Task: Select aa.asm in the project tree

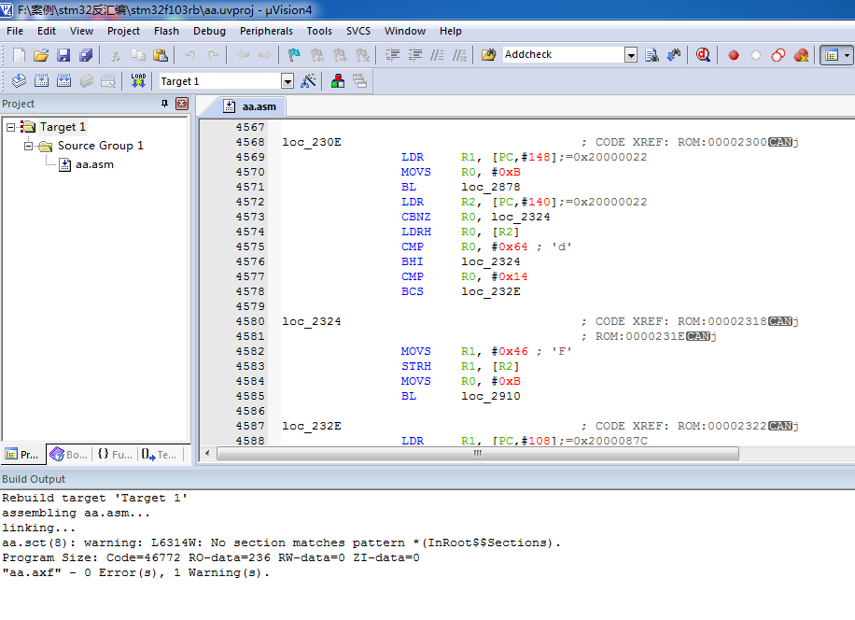Action: click(94, 164)
